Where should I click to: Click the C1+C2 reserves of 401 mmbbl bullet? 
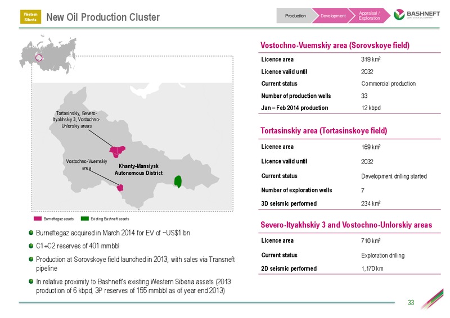[x=78, y=246]
